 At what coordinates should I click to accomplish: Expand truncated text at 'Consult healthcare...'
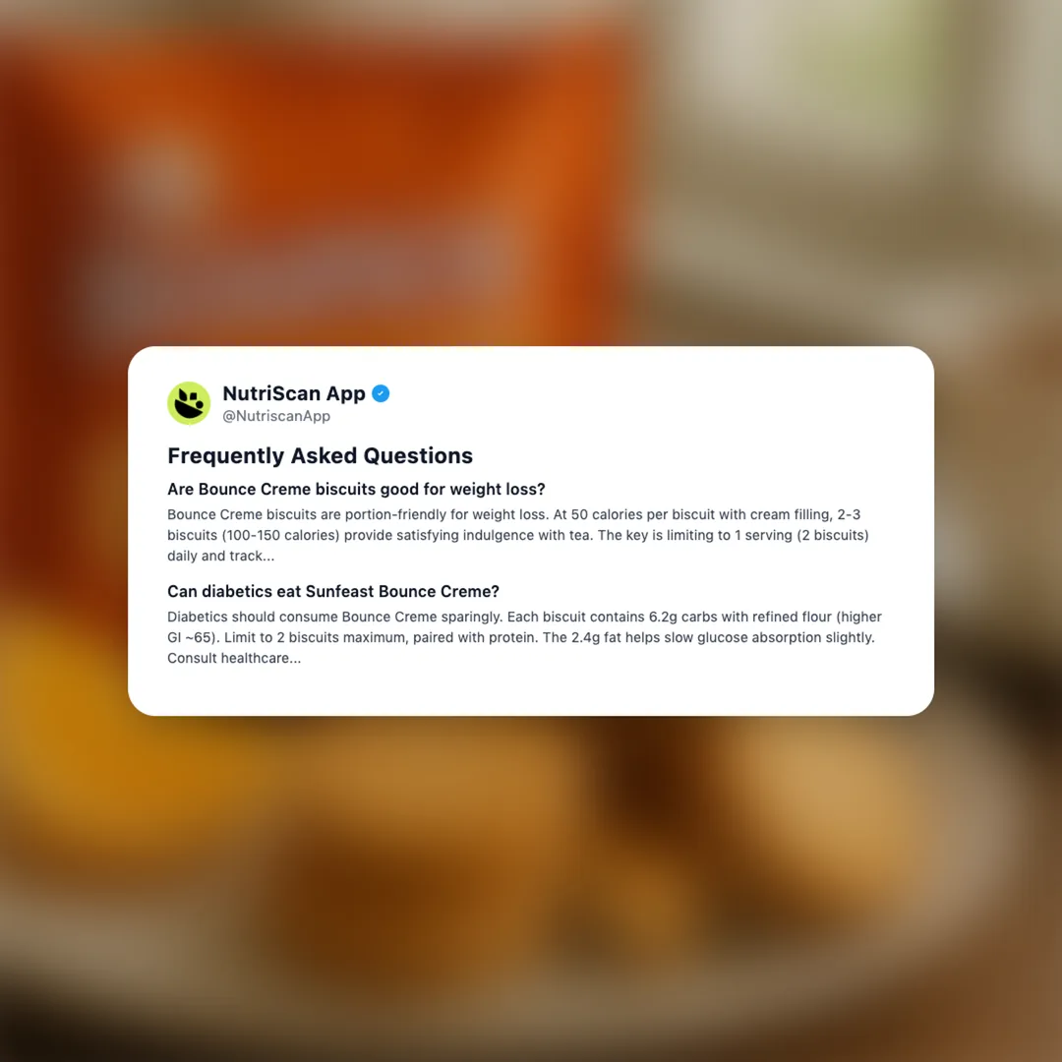(x=234, y=658)
